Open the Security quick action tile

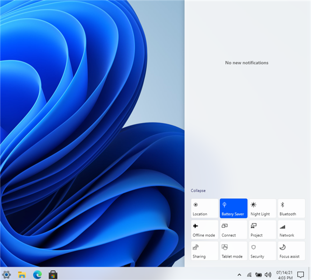coord(262,251)
